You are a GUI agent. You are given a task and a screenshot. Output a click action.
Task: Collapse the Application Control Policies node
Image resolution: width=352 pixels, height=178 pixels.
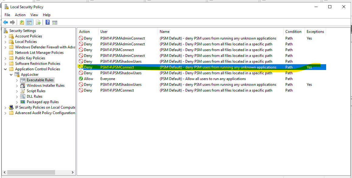[x=5, y=69]
